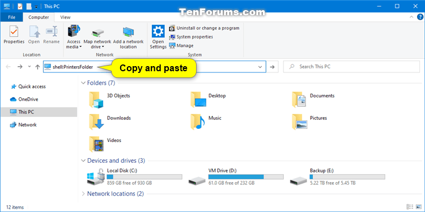This screenshot has height=212, width=425.
Task: Open the address bar history dropdown
Action: click(260, 67)
